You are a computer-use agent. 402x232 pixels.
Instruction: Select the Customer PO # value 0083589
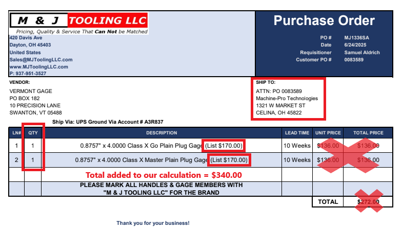pyautogui.click(x=354, y=60)
